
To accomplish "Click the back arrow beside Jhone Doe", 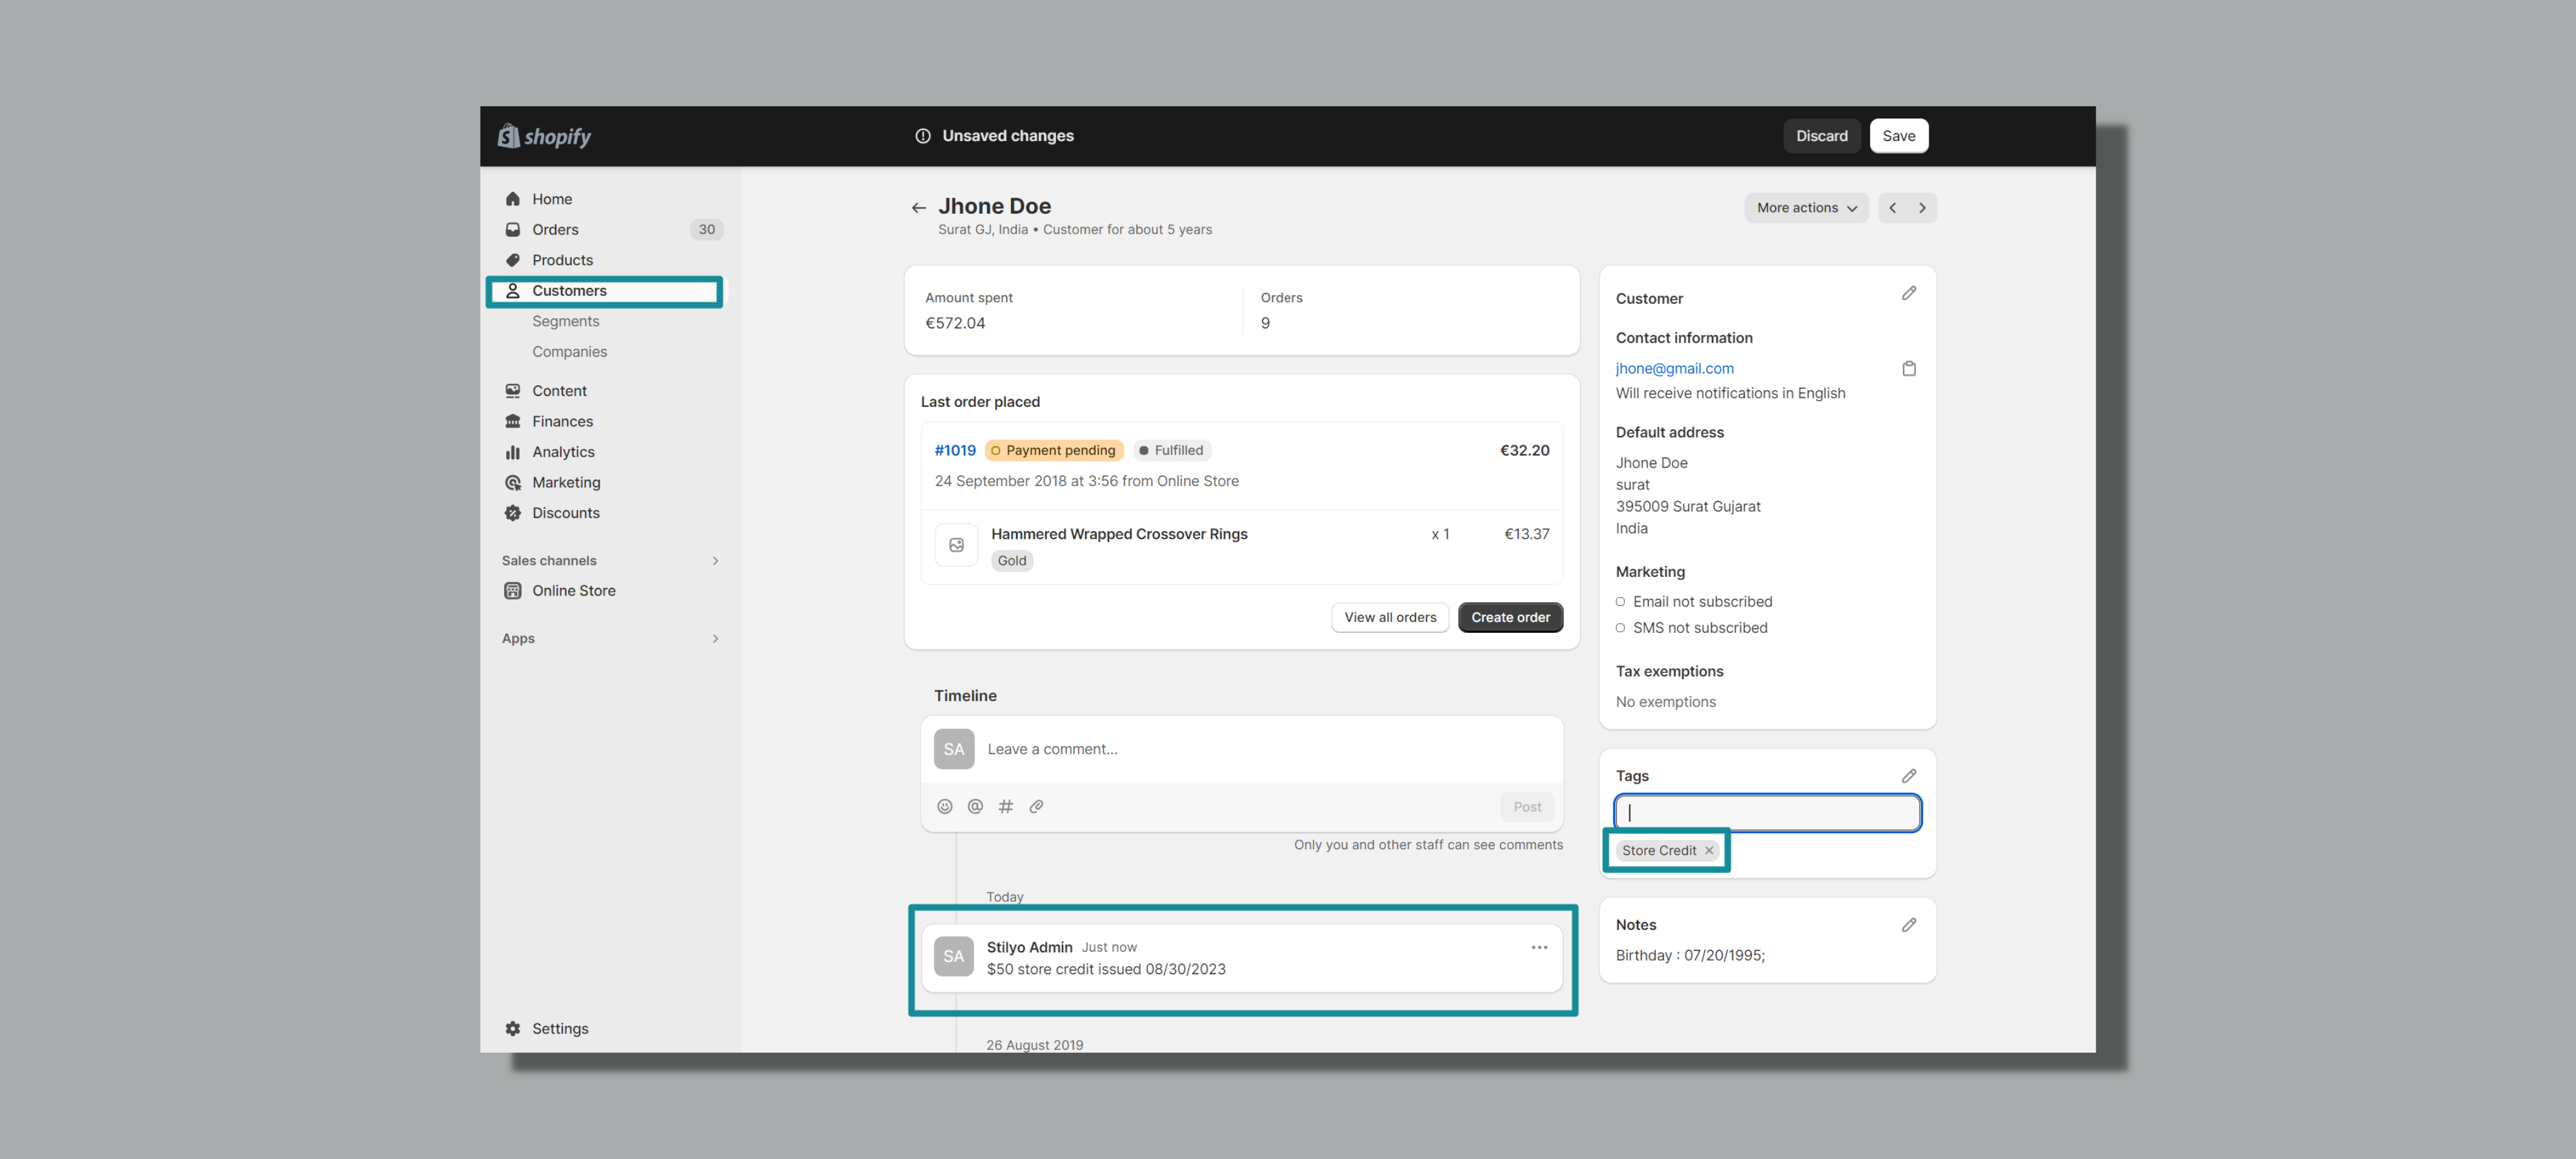I will click(x=918, y=208).
